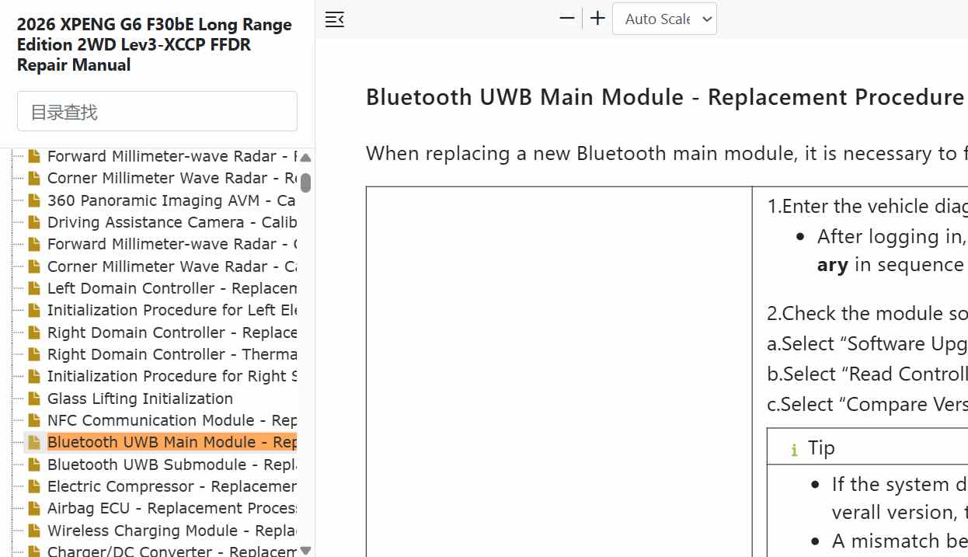Screen dimensions: 968x557
Task: Click the sidebar scrollbar up arrow
Action: pos(305,158)
